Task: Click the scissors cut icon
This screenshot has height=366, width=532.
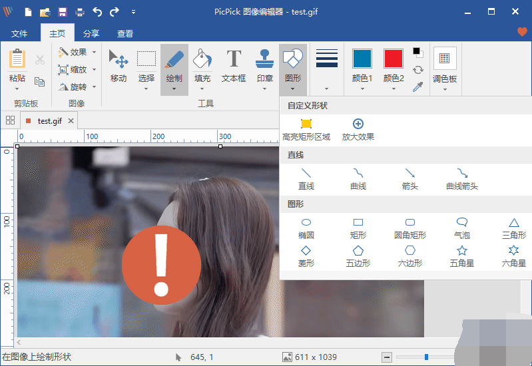Action: coord(40,60)
